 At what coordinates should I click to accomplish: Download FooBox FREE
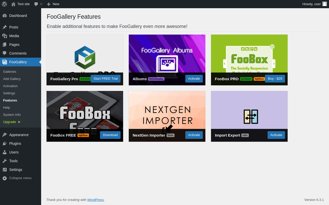click(x=110, y=135)
